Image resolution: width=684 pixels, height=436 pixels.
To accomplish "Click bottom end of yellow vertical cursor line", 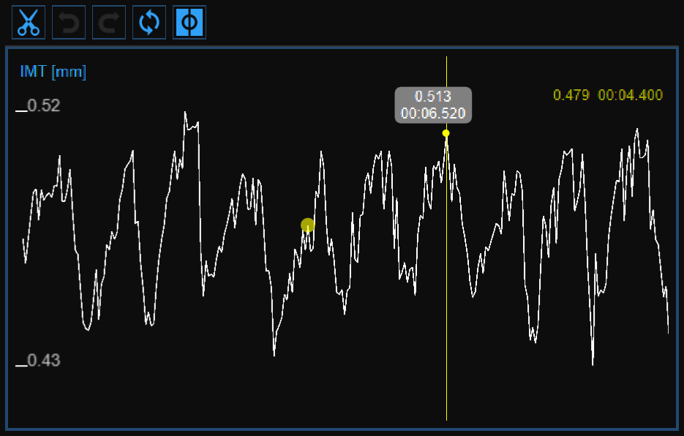I will pos(446,417).
